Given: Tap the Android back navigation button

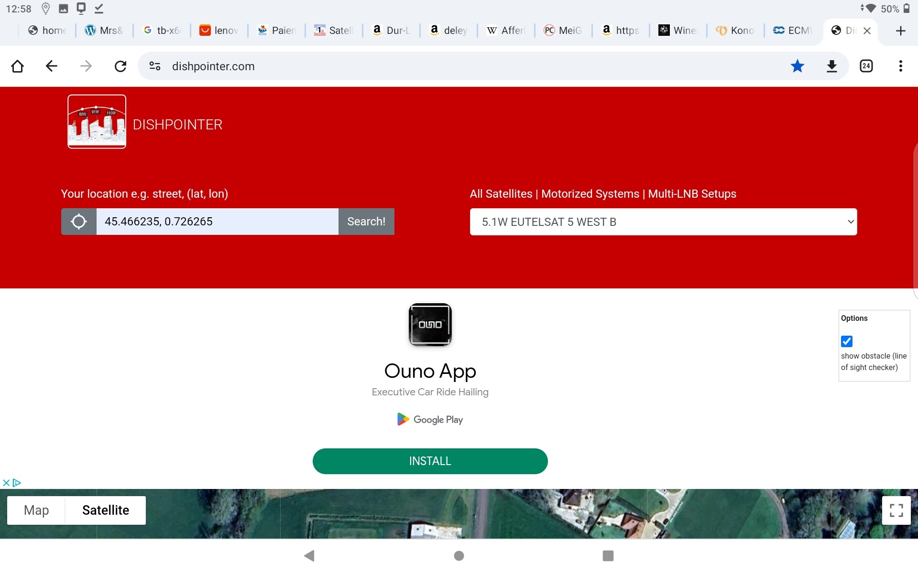Looking at the screenshot, I should click(x=309, y=555).
